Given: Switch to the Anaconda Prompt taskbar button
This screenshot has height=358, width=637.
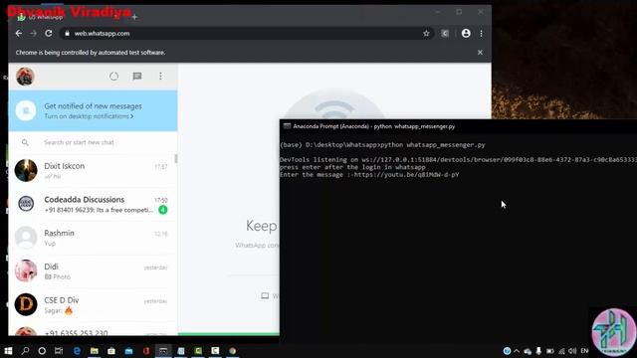Looking at the screenshot, I should coord(163,351).
